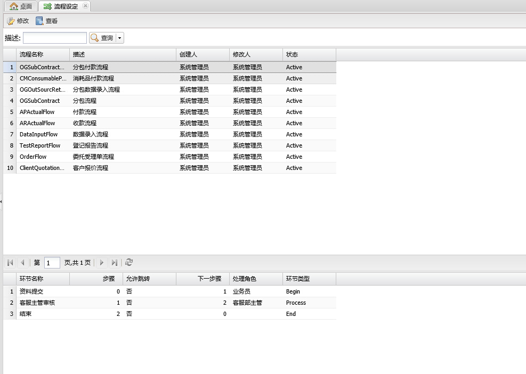
Task: Collapse the left side panel handle
Action: tap(1, 201)
